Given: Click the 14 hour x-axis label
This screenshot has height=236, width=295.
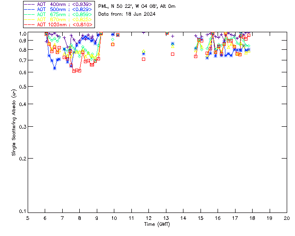Looking at the screenshot, I should tap(183, 218).
